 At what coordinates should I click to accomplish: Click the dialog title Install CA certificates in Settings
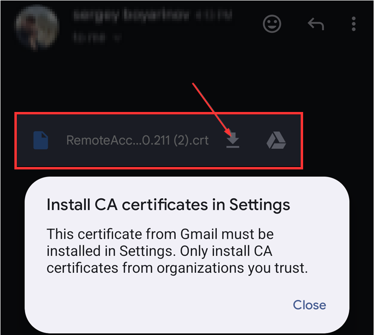click(168, 205)
